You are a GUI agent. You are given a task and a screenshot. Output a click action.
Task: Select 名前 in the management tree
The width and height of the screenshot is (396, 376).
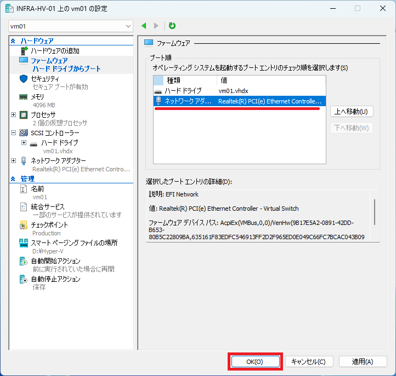pos(37,188)
